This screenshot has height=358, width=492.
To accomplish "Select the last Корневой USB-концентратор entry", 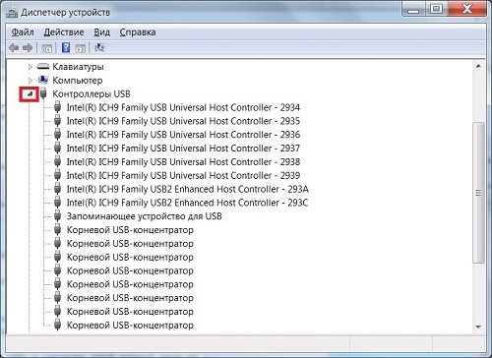I will pyautogui.click(x=130, y=326).
